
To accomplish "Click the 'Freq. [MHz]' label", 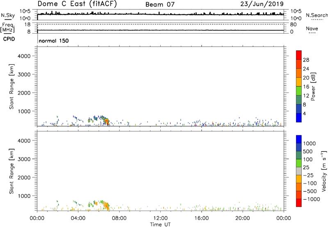I will pyautogui.click(x=7, y=27).
